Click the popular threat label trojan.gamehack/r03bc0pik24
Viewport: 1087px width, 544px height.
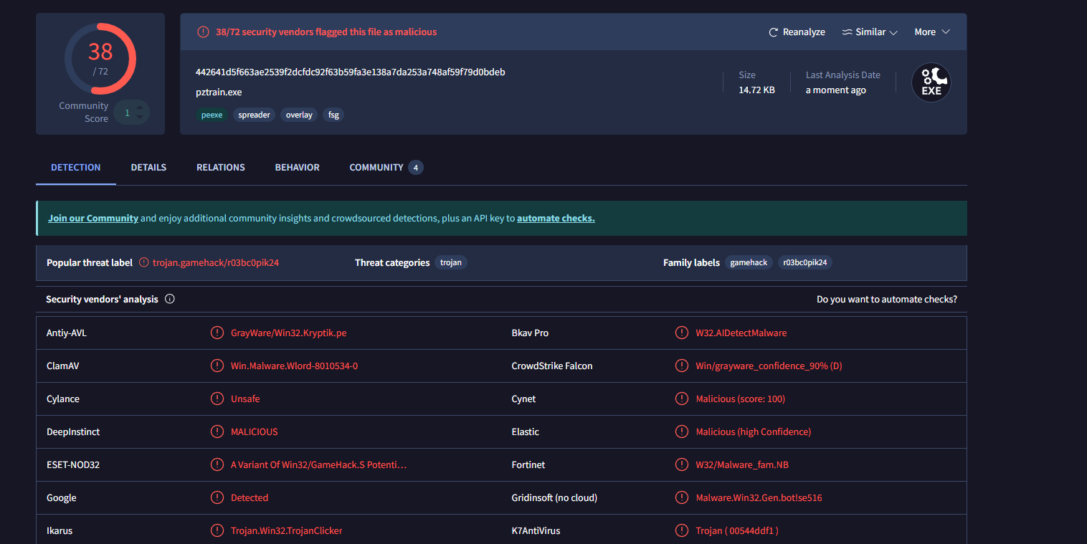pyautogui.click(x=216, y=263)
